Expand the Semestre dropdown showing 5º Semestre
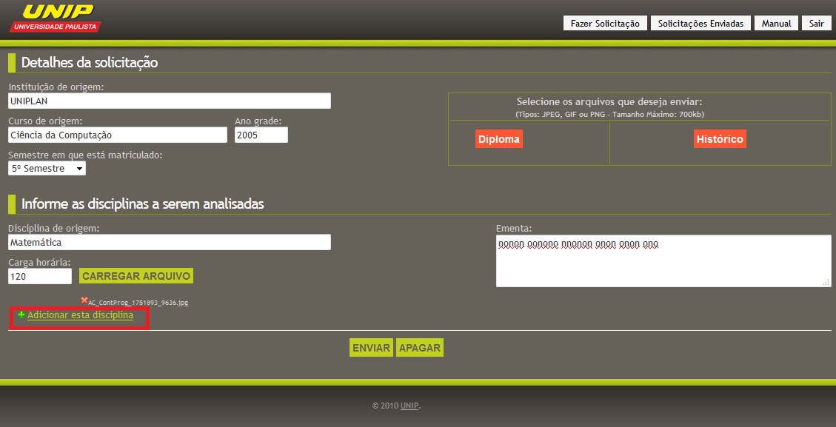 (x=47, y=169)
